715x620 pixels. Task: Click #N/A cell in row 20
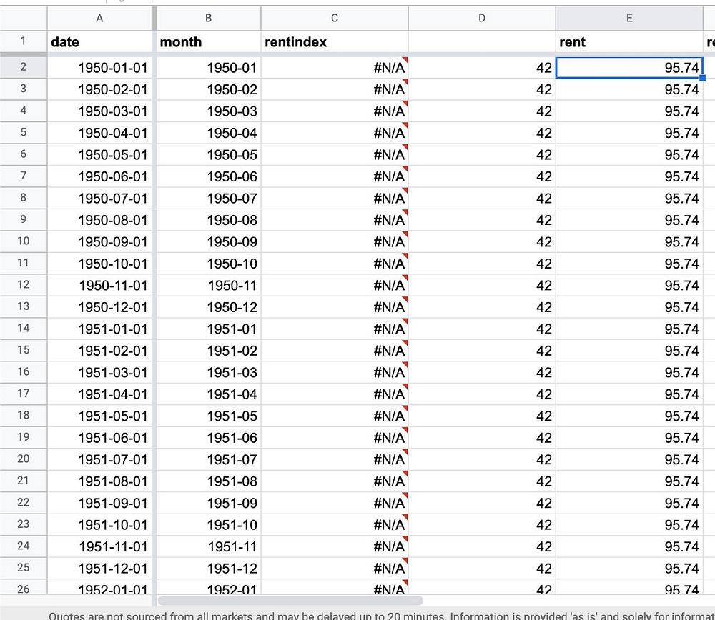[x=334, y=459]
